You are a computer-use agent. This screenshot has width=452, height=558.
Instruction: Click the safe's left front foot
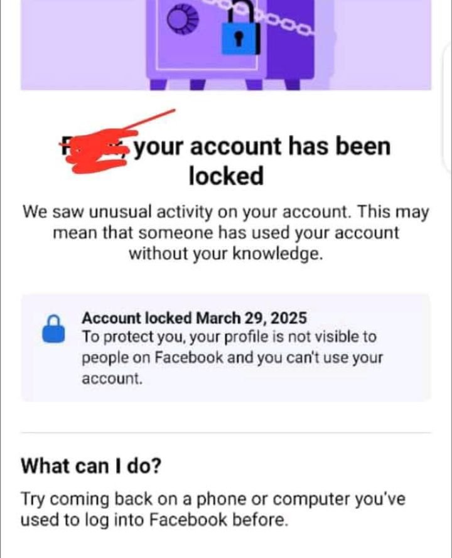(x=158, y=84)
